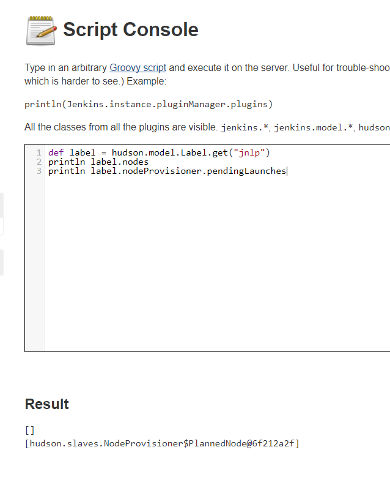This screenshot has height=477, width=390.
Task: Click the 'def' keyword on line 1
Action: (x=56, y=152)
